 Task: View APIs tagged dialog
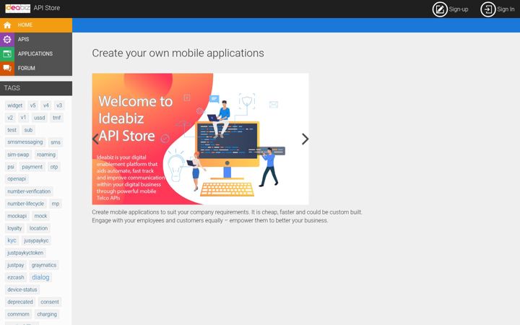click(x=40, y=277)
